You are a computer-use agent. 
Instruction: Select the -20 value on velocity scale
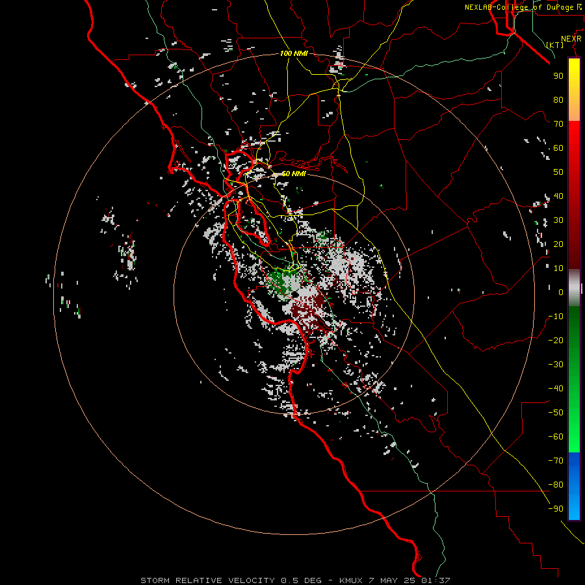[x=556, y=341]
